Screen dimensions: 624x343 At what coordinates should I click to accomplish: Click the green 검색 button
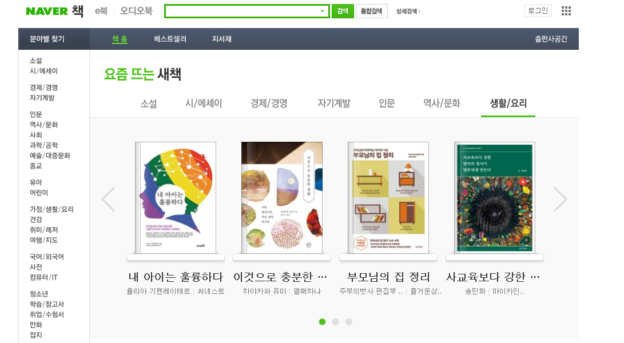(343, 11)
